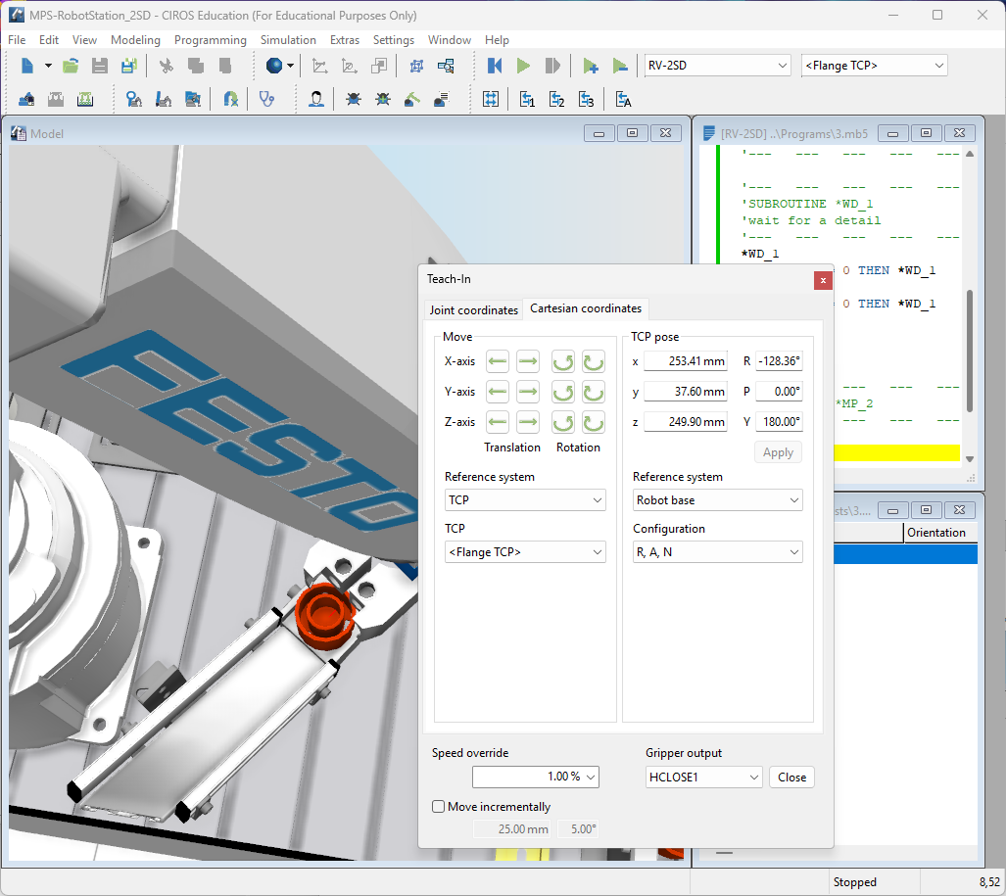
Task: Open the Settings menu
Action: (x=393, y=40)
